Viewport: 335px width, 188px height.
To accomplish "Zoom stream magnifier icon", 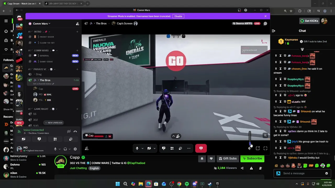I will tap(265, 135).
